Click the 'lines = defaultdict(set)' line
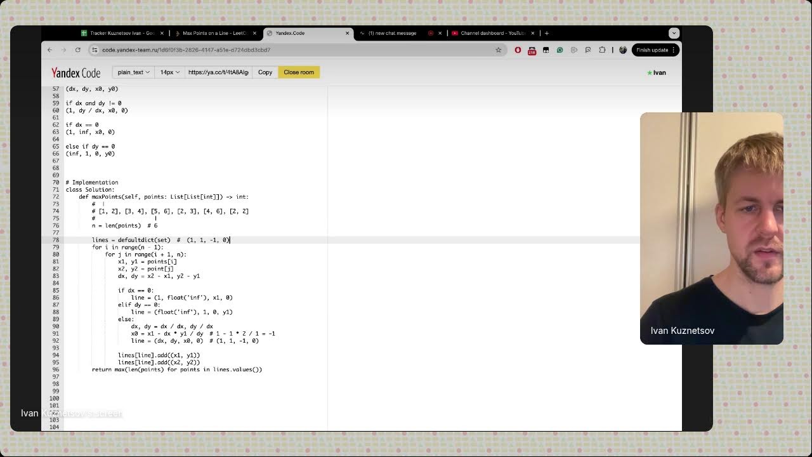This screenshot has height=457, width=812. [x=160, y=240]
